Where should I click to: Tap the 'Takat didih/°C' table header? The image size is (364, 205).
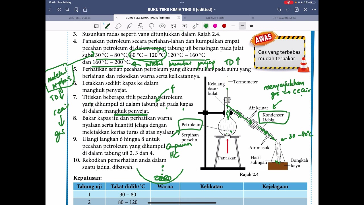click(128, 186)
